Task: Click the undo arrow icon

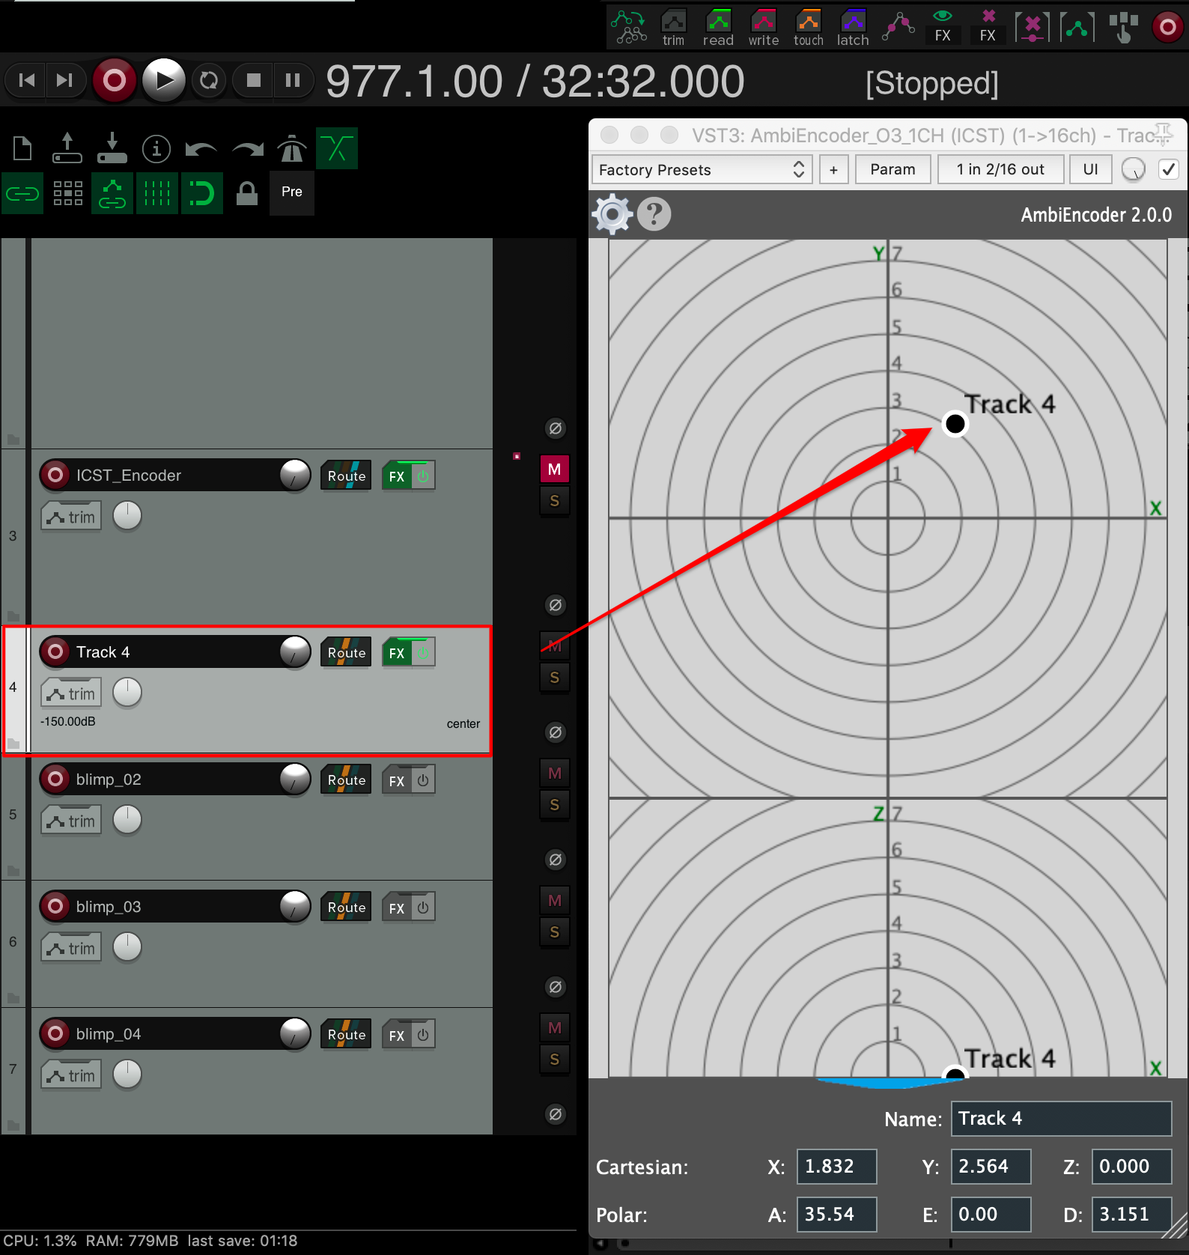Action: point(201,149)
